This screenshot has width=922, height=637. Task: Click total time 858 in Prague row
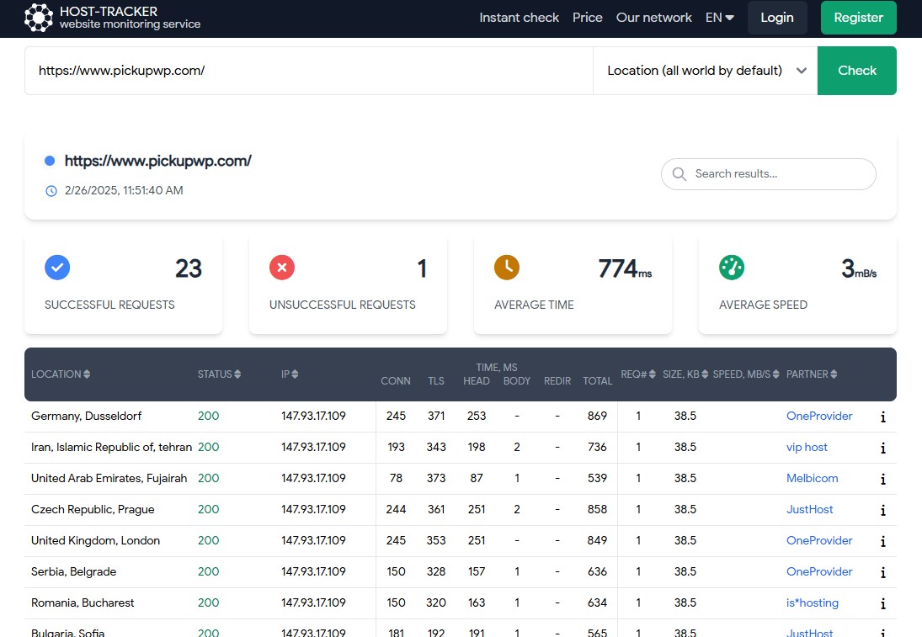pos(597,509)
